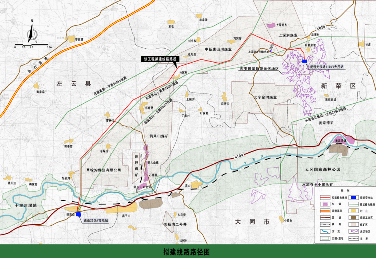Click the brown 姜家湾镇 industrial area block
This screenshot has height=258, width=376.
coord(338,148)
